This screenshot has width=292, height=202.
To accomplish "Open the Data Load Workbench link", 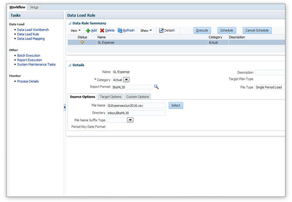I will (x=33, y=30).
